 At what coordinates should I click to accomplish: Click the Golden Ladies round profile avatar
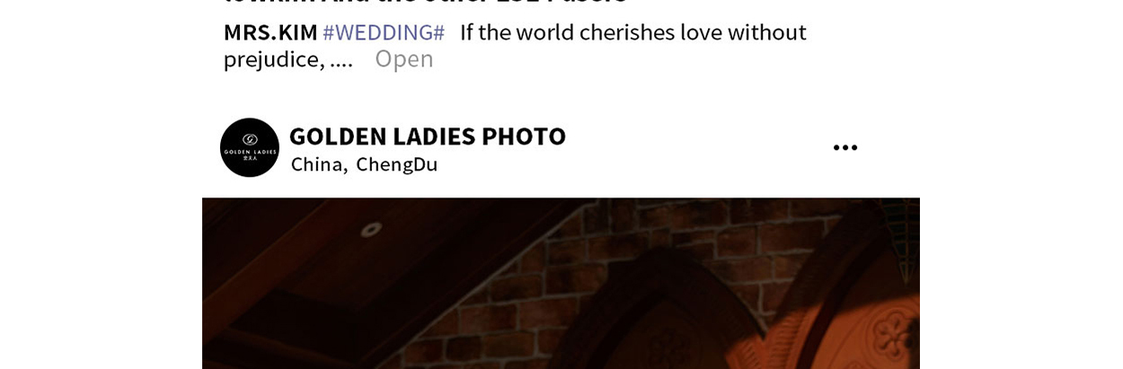tap(250, 147)
